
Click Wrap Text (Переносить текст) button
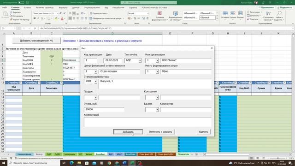pos(99,13)
